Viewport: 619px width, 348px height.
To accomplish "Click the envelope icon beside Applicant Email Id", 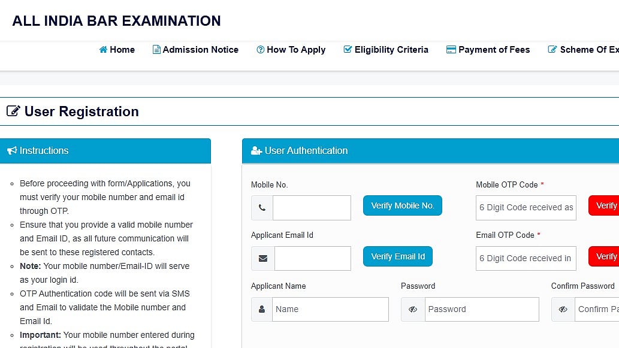I will 262,259.
